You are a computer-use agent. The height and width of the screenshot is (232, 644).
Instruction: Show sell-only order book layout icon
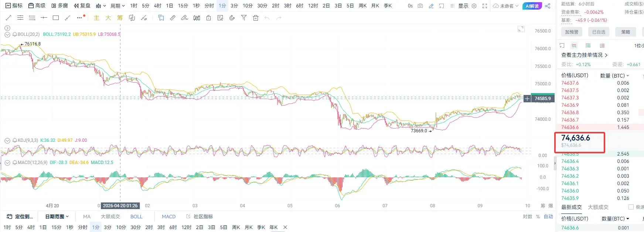click(x=602, y=45)
